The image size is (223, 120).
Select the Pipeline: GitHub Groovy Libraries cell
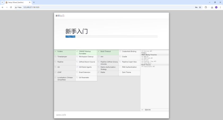[108, 63]
